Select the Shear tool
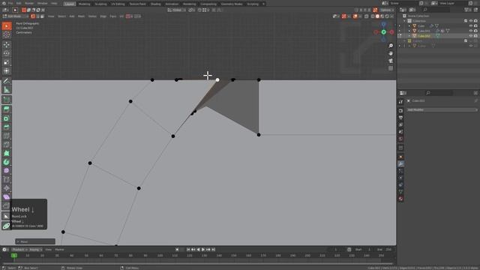This screenshot has height=270, width=480. (7, 197)
